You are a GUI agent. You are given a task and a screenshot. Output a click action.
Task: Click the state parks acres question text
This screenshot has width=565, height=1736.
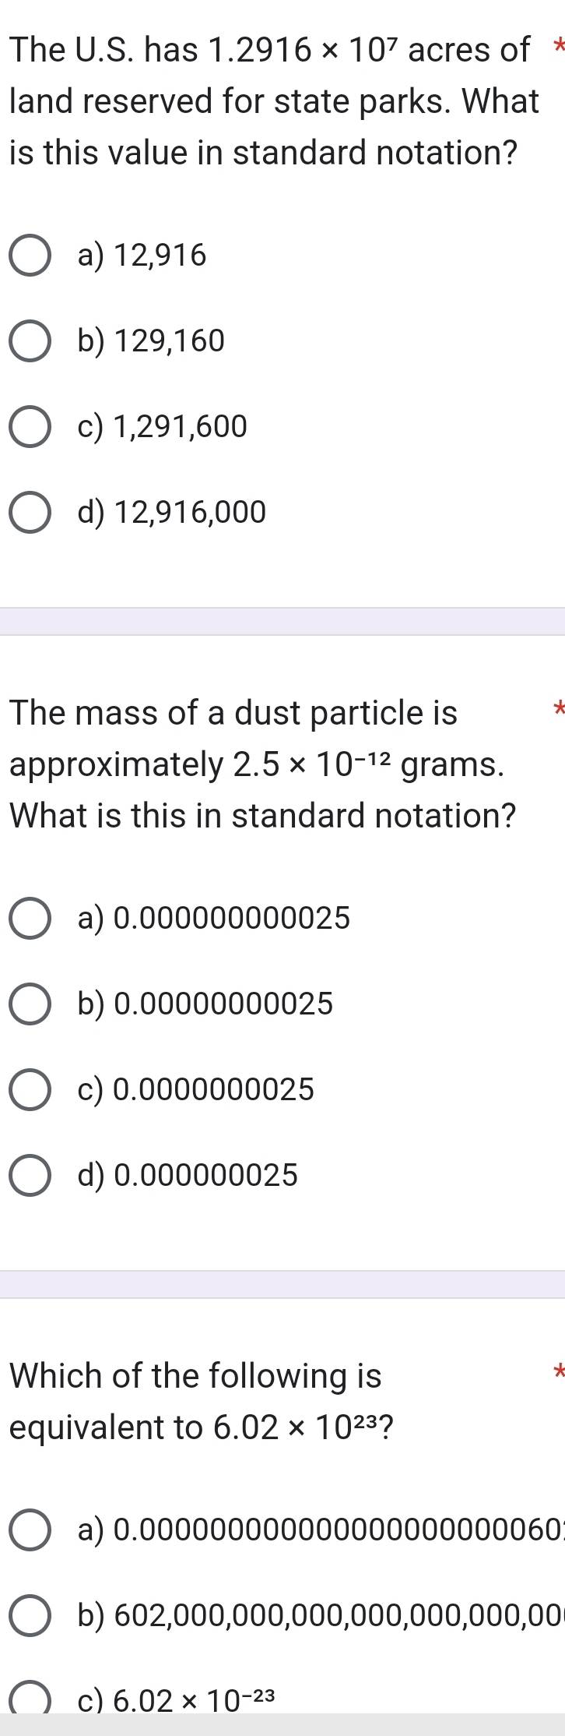pos(274,101)
